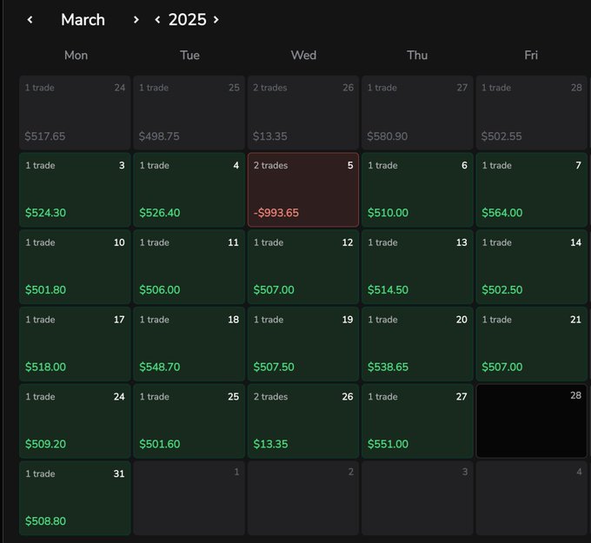Open March 20 day with $538.65
591x543 pixels.
point(417,344)
